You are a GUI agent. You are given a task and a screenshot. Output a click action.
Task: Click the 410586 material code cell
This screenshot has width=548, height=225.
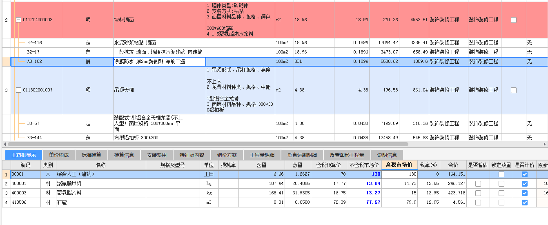coord(25,203)
